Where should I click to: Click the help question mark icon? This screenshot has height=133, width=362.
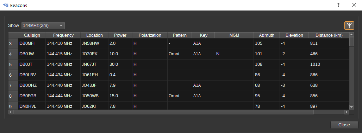[338, 5]
